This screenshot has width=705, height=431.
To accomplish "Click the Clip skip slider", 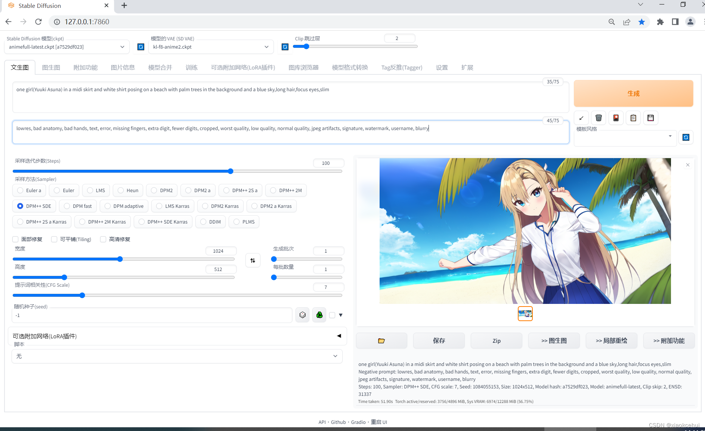I will click(355, 46).
